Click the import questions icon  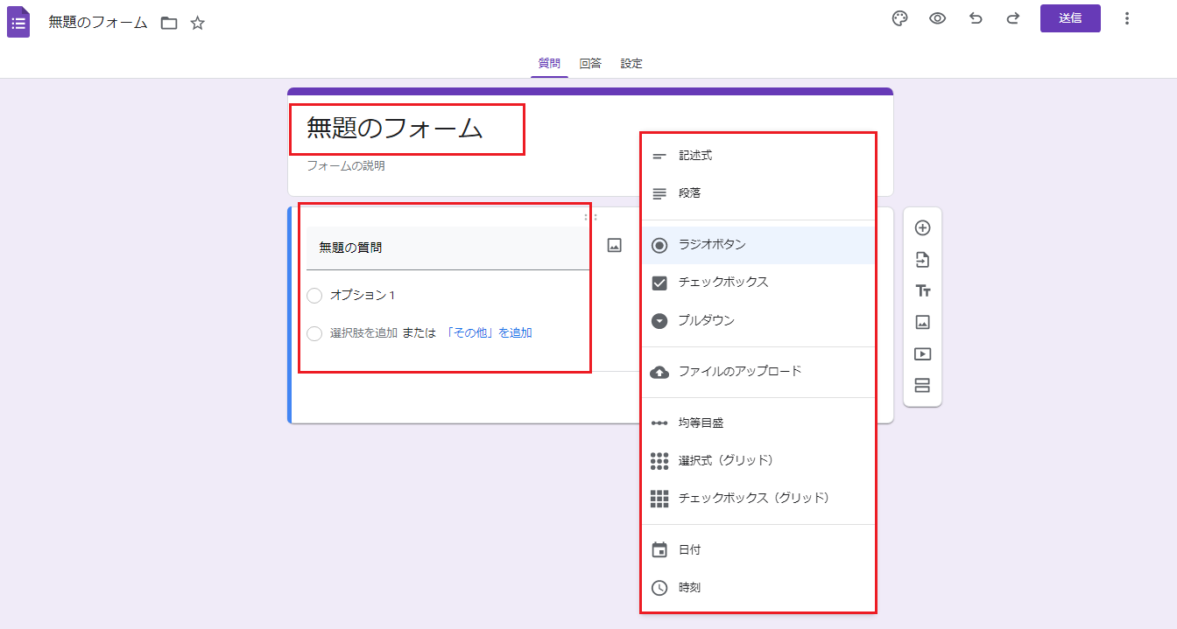pos(922,260)
